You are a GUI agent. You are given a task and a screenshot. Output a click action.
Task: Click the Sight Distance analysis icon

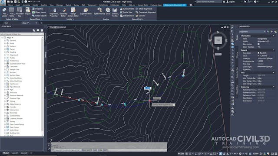[99, 11]
